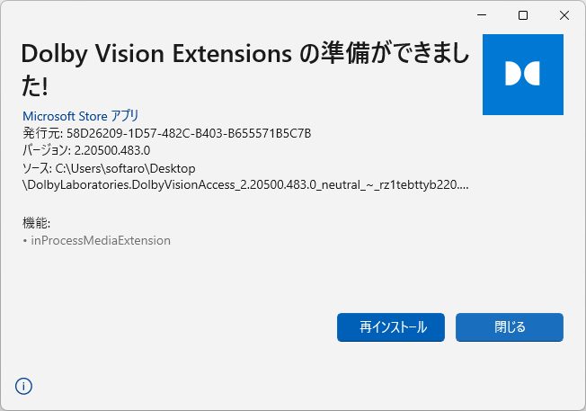Open the Microsoft Store アプリ link
The image size is (586, 411).
tap(81, 116)
